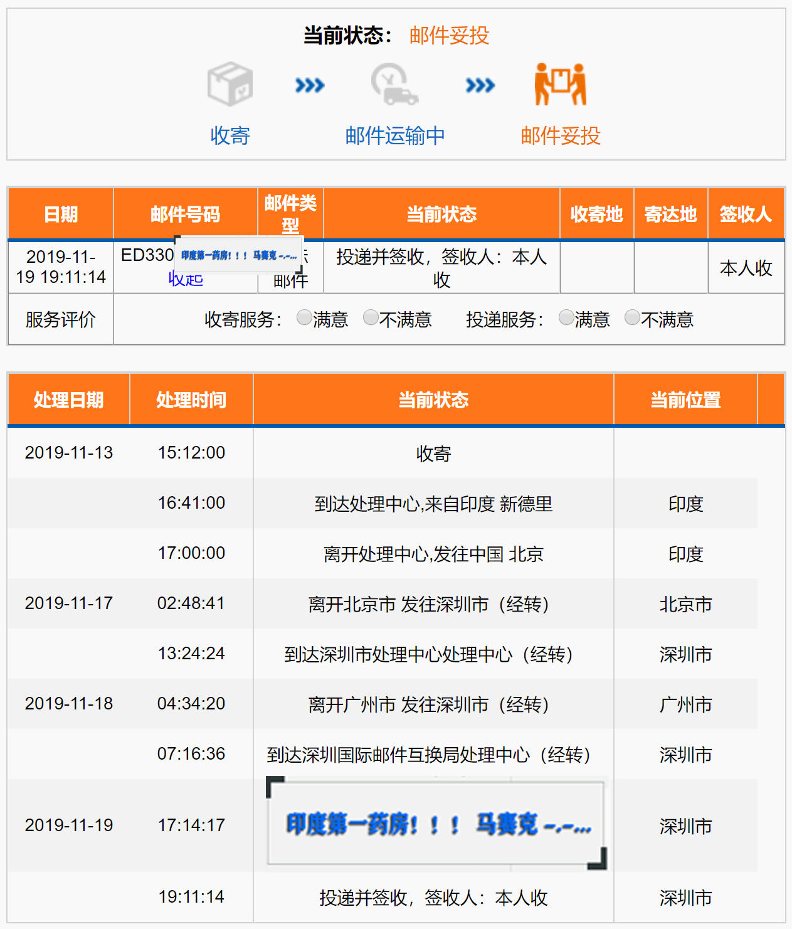Click the large watermark image in the tracking table
Screen dimensions: 792x929
(436, 823)
